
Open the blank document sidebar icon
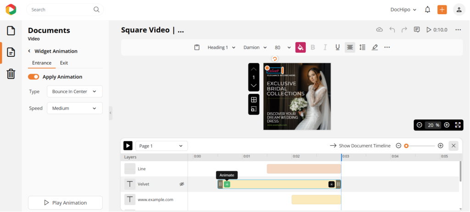point(11,31)
